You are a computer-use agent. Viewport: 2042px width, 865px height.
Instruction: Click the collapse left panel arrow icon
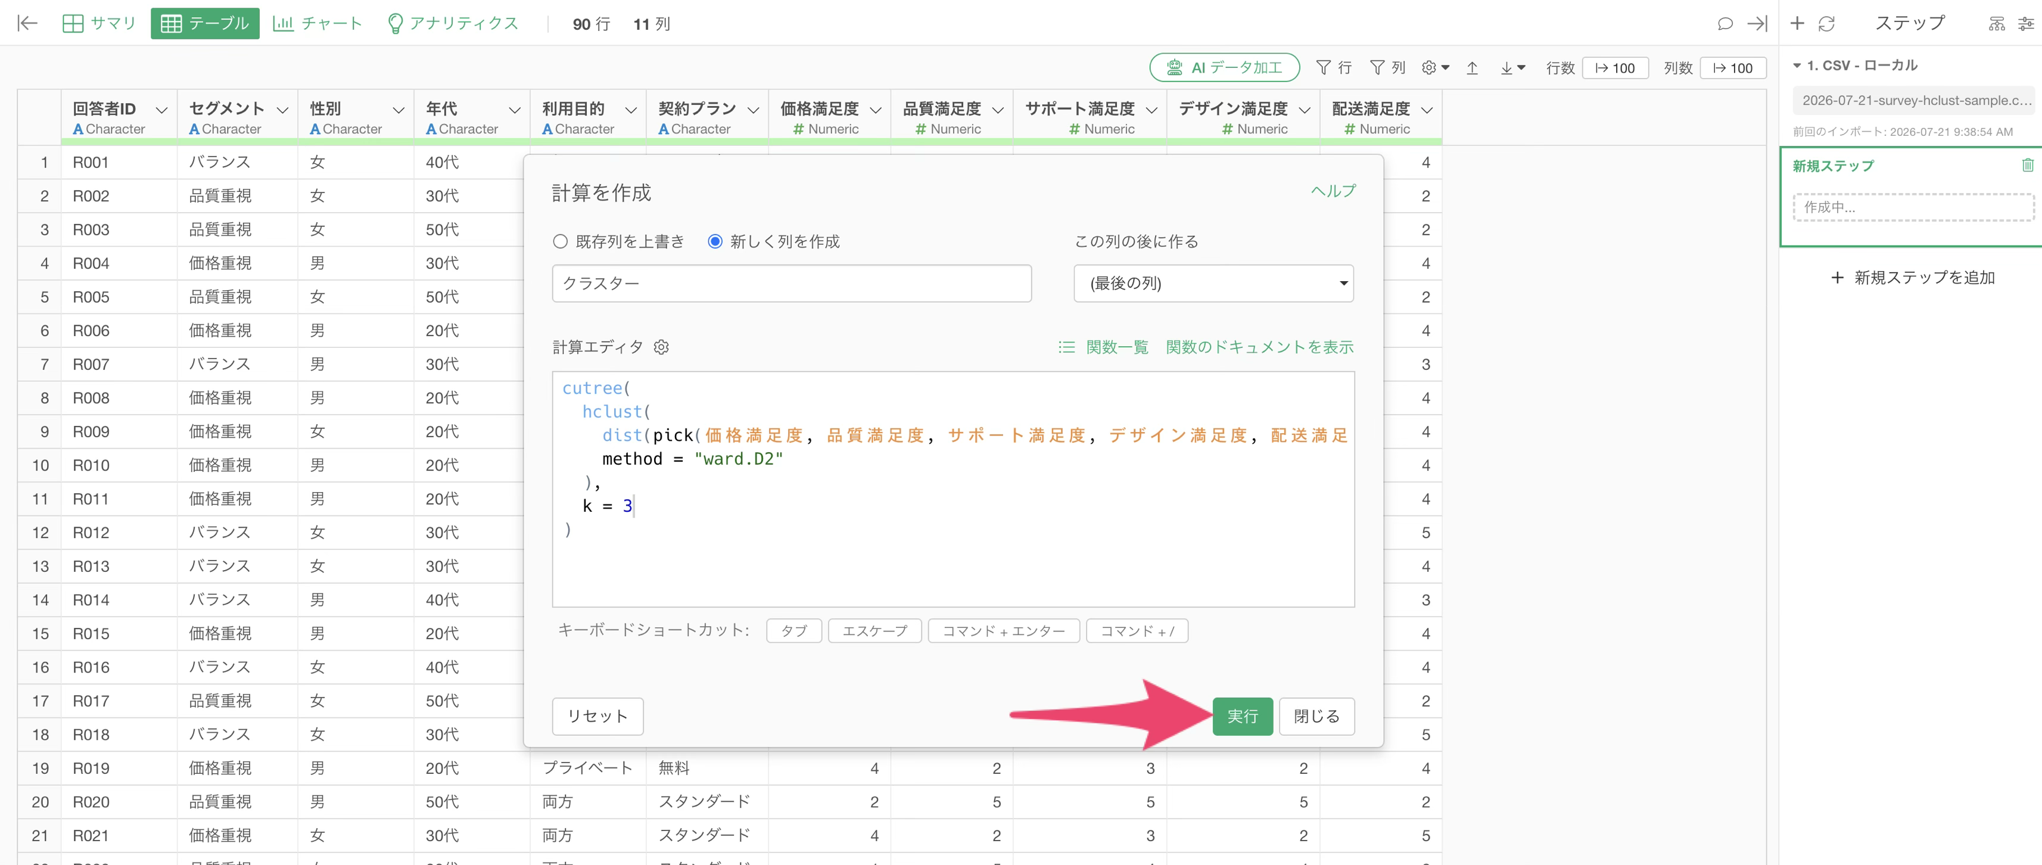click(x=28, y=23)
